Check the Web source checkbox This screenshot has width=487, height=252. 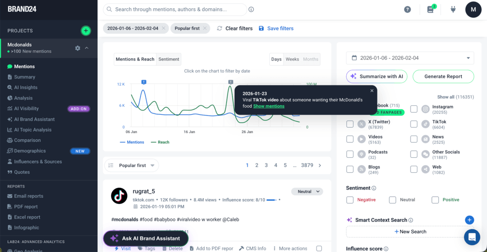coord(413,169)
